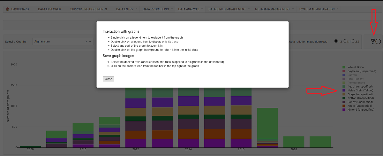Open the Data Explorer tab

[49, 9]
